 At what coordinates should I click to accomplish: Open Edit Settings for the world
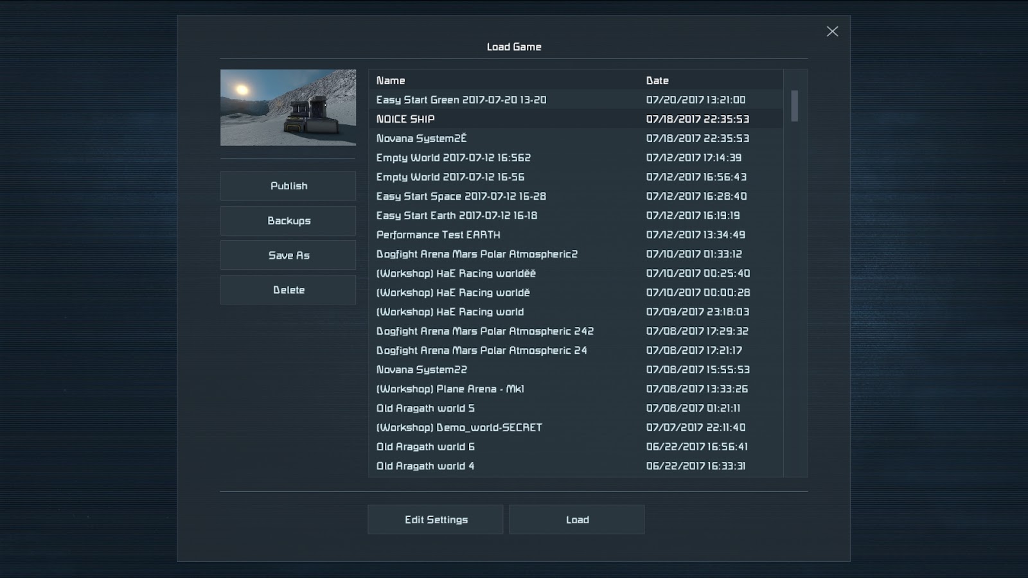[x=435, y=520]
